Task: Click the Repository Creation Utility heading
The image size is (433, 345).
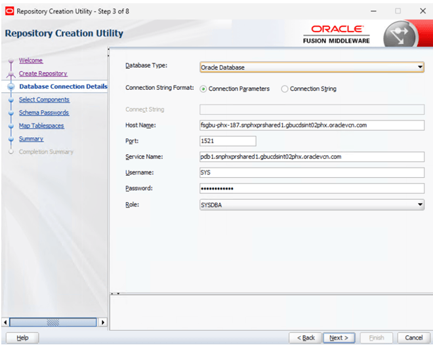Action: 64,33
